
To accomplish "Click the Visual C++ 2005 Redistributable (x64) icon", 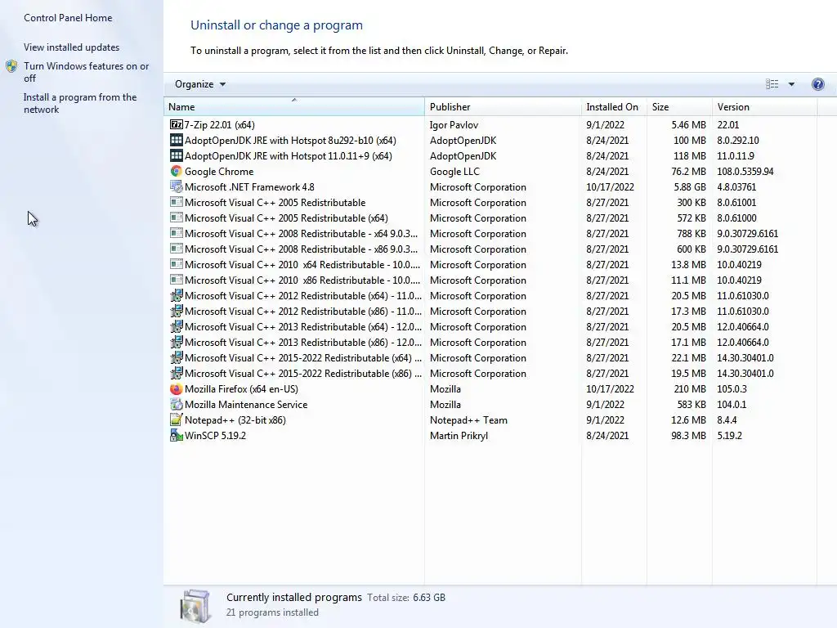I will (177, 218).
